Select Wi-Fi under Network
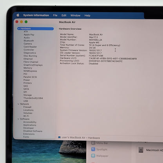 click(x=26, y=116)
